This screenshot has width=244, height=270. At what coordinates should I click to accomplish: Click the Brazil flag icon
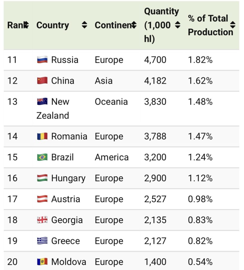[41, 157]
